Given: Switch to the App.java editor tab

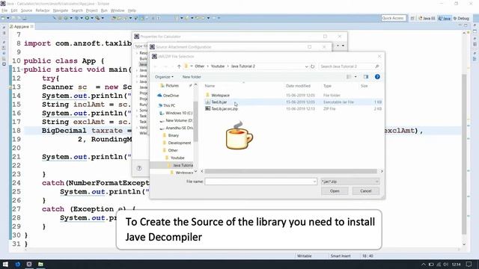Looking at the screenshot, I should 21,27.
